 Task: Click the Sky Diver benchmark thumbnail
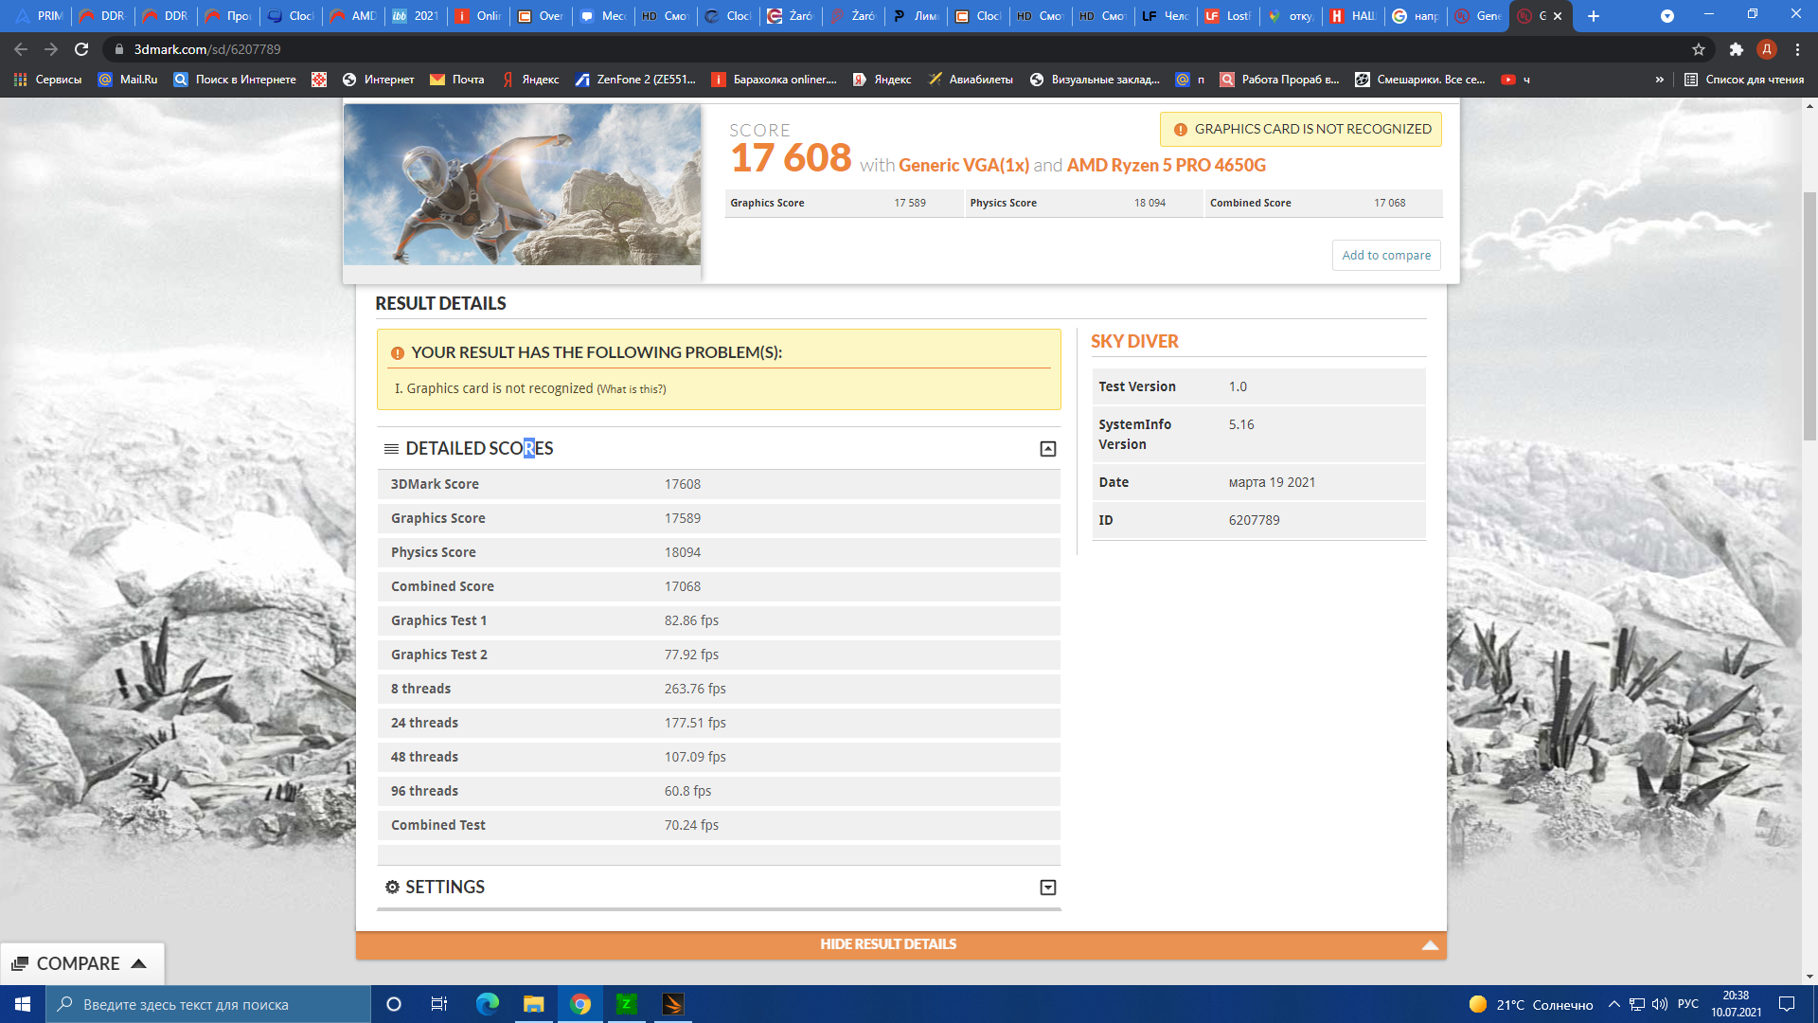click(x=522, y=185)
